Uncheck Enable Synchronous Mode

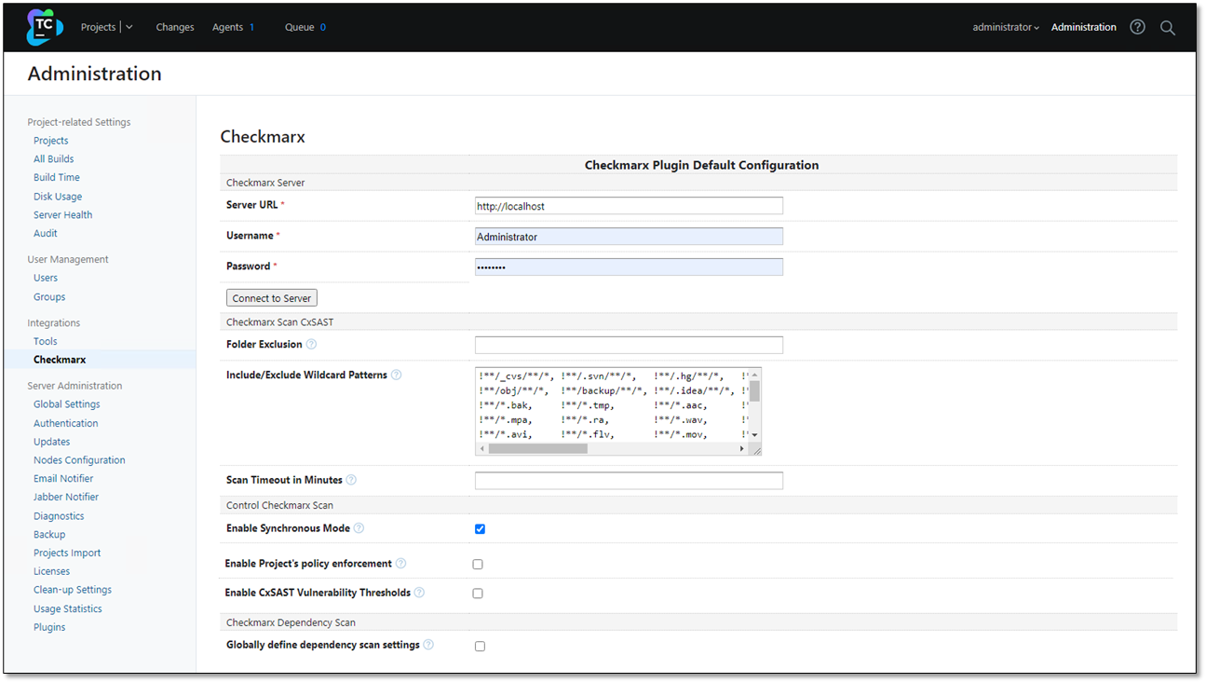[480, 528]
